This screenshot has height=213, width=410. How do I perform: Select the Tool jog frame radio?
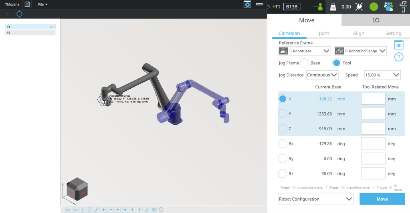pos(337,63)
